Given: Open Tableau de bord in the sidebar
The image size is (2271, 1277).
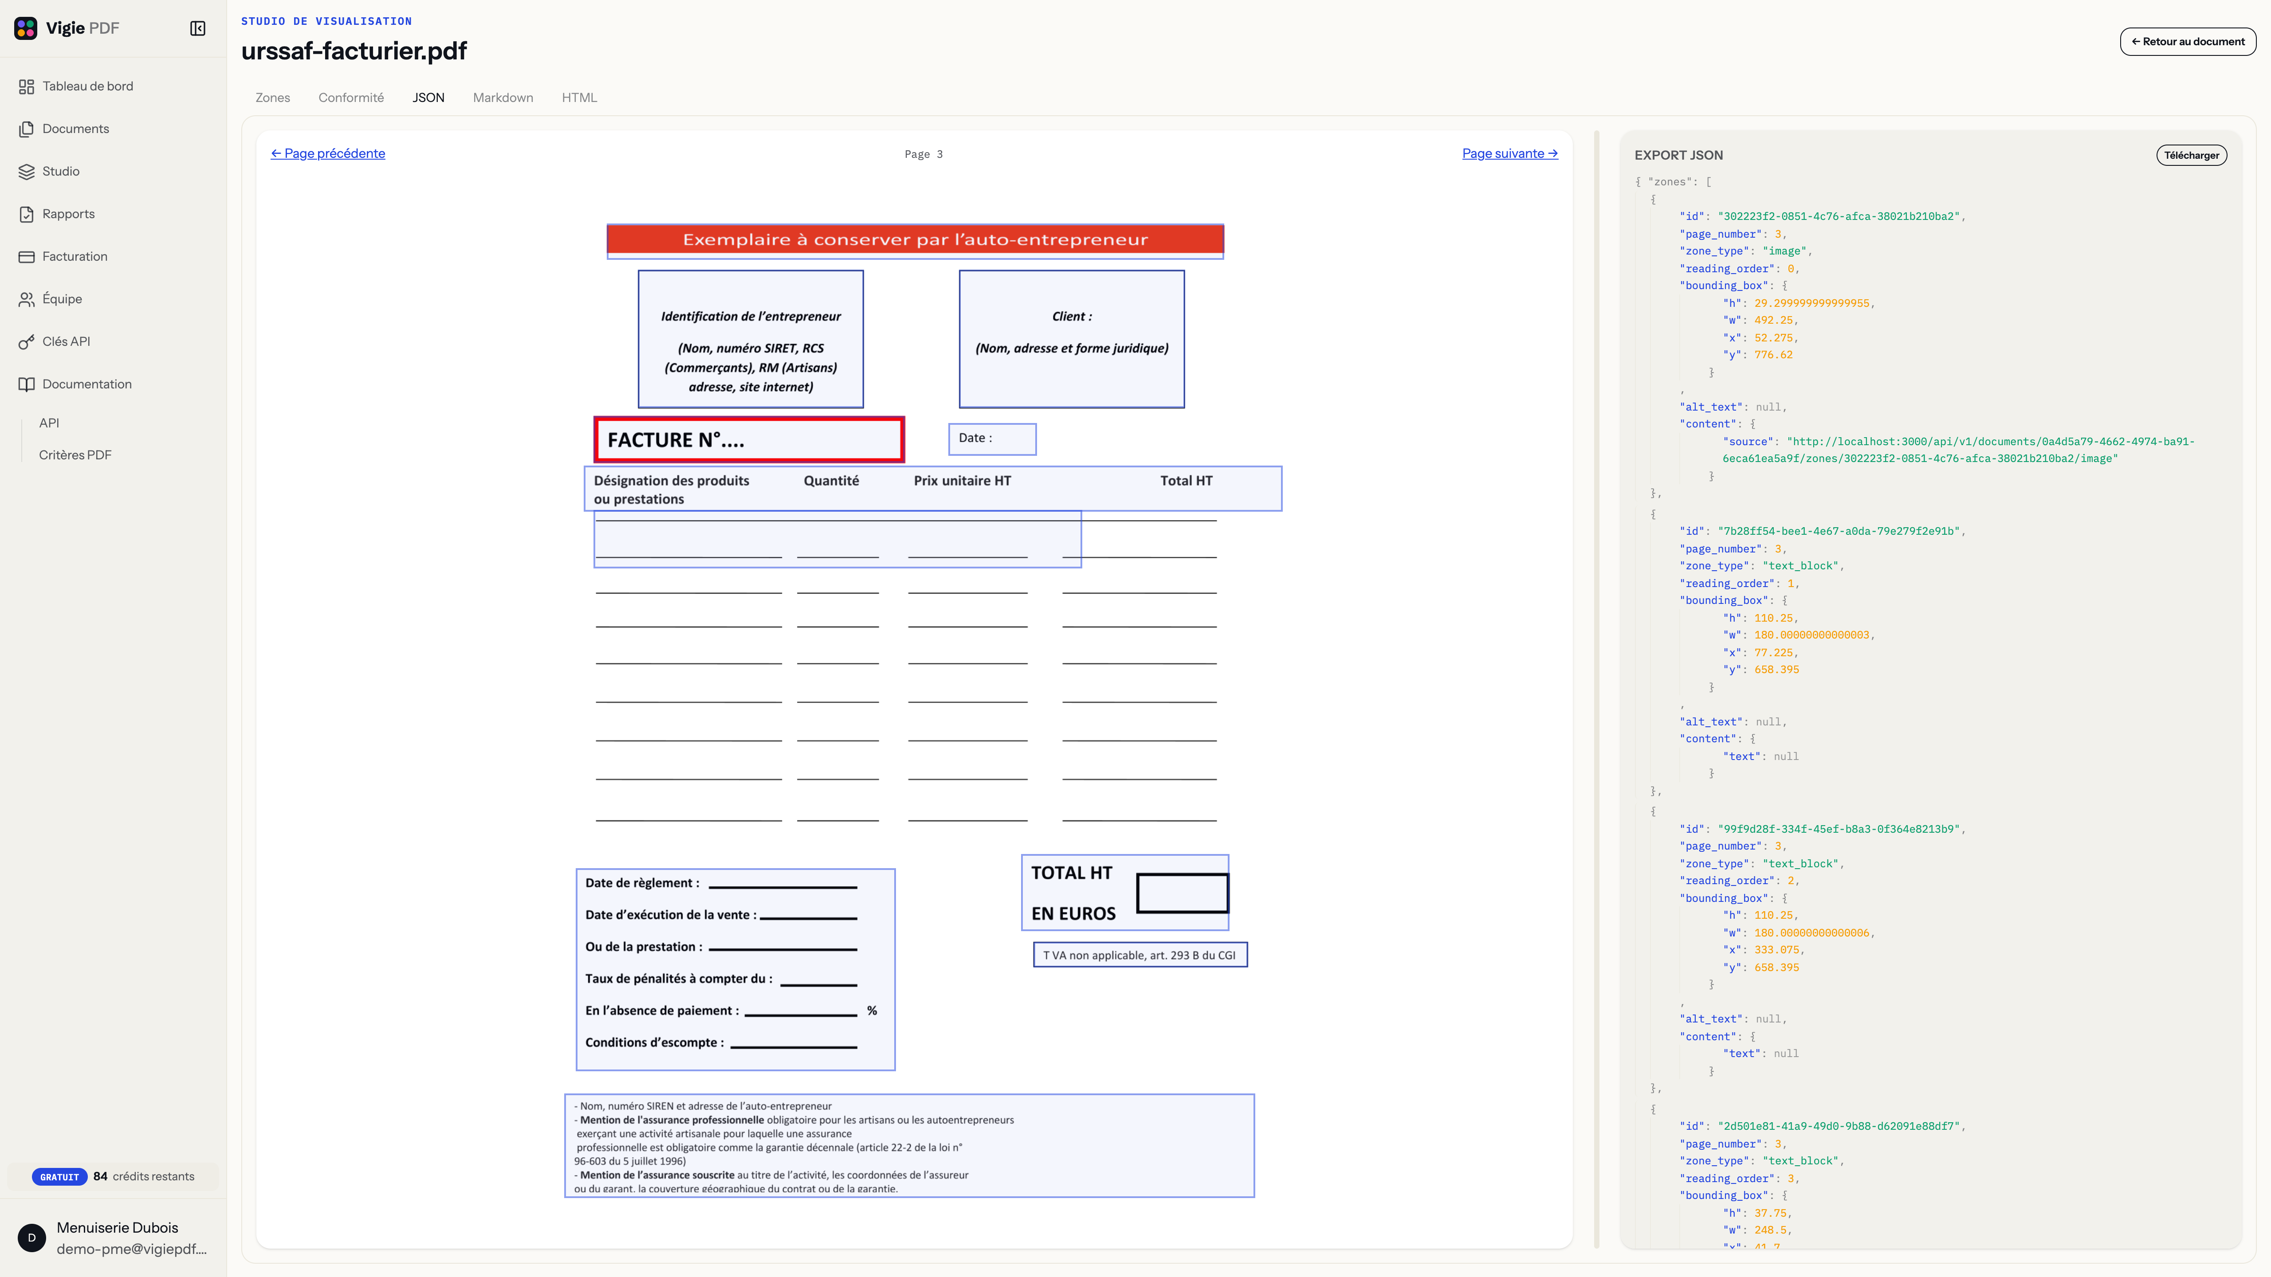Looking at the screenshot, I should 88,86.
